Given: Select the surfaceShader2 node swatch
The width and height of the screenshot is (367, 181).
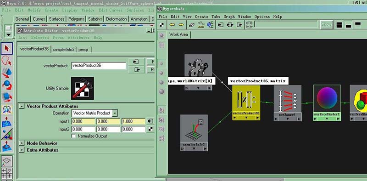Looking at the screenshot, I should [327, 98].
